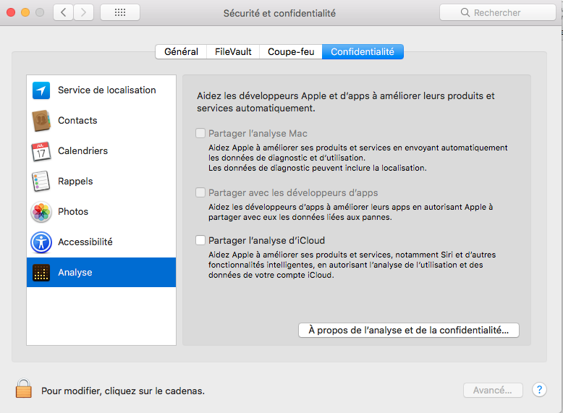563x413 pixels.
Task: Select the Service de localisation arrow icon
Action: pyautogui.click(x=41, y=90)
